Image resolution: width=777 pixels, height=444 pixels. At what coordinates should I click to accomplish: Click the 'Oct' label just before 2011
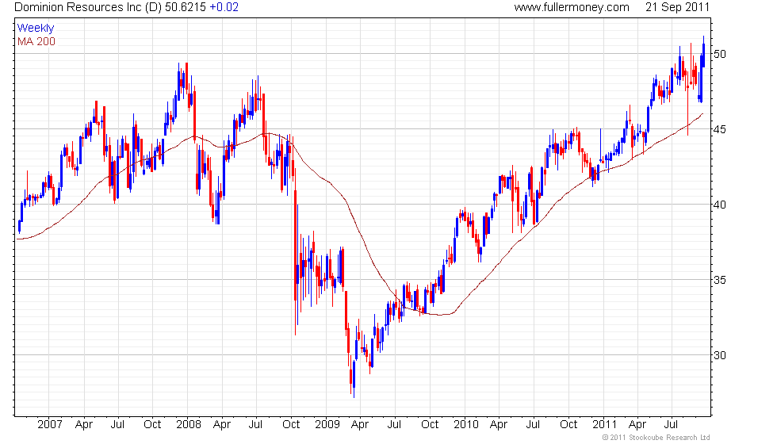568,424
